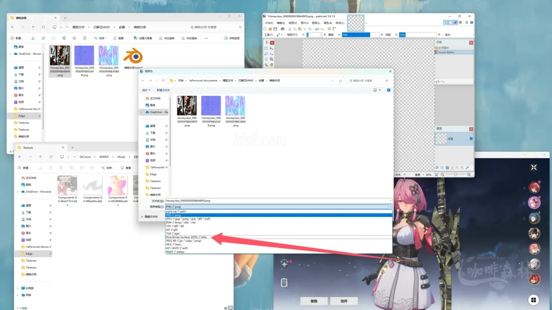Click New Folder button in Save As dialog
The image size is (552, 310).
click(163, 90)
